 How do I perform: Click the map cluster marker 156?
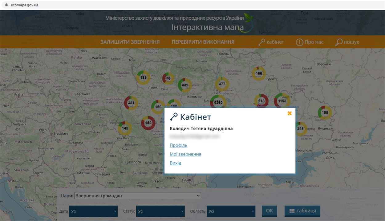pyautogui.click(x=158, y=107)
